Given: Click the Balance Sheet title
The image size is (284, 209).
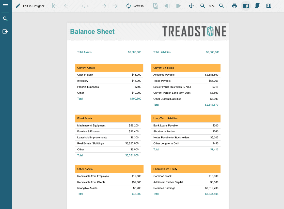Looking at the screenshot, I should click(92, 31).
